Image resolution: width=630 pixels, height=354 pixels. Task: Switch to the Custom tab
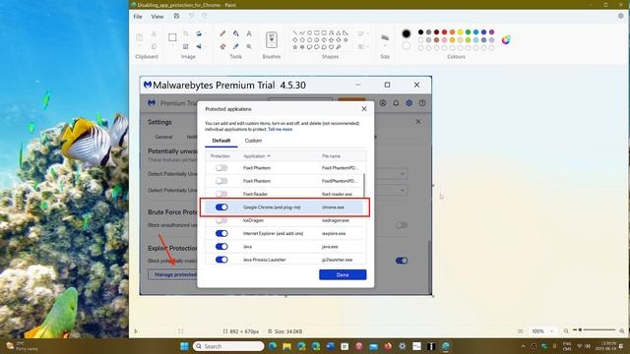click(x=253, y=141)
